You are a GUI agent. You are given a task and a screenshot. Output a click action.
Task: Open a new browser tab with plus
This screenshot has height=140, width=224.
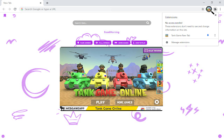(x=47, y=3)
